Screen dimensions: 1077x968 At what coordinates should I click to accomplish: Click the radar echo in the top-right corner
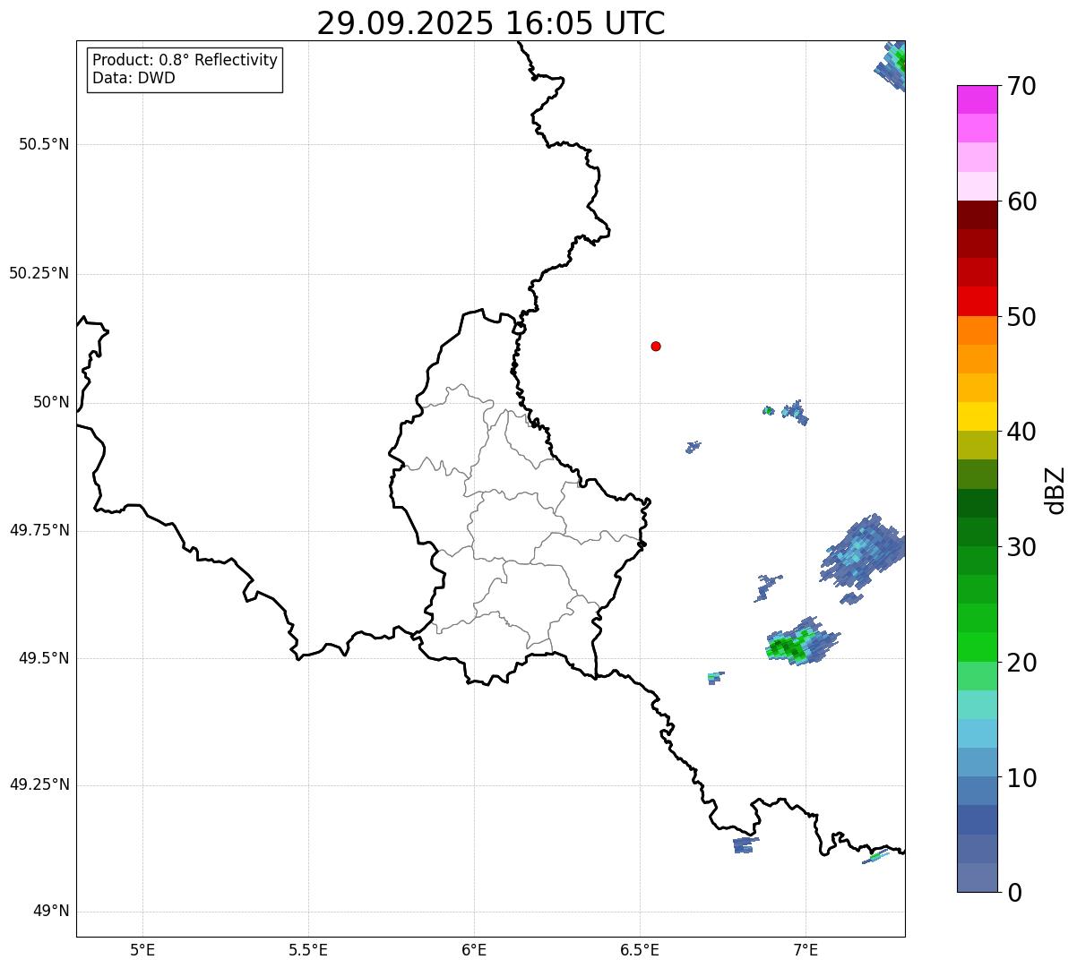[891, 64]
